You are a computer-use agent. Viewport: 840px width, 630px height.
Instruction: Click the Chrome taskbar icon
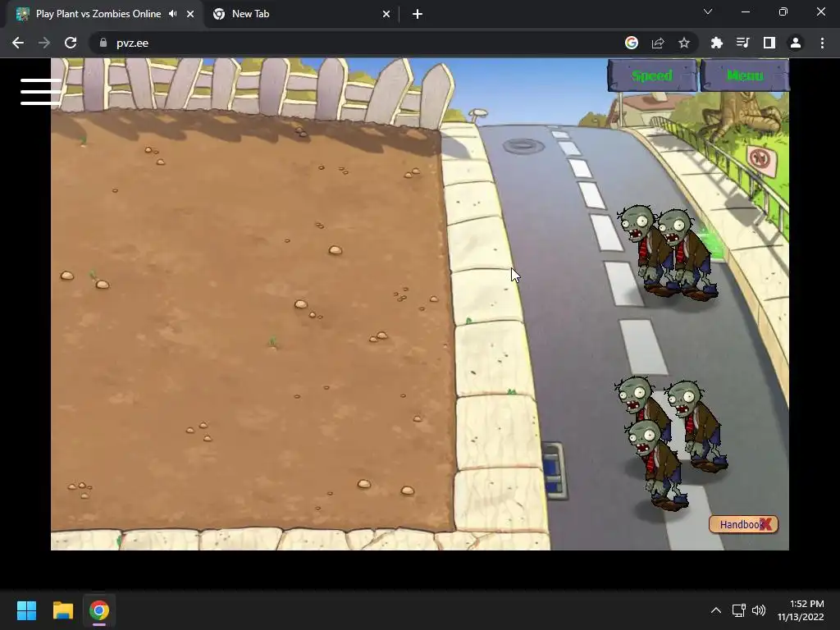(99, 610)
